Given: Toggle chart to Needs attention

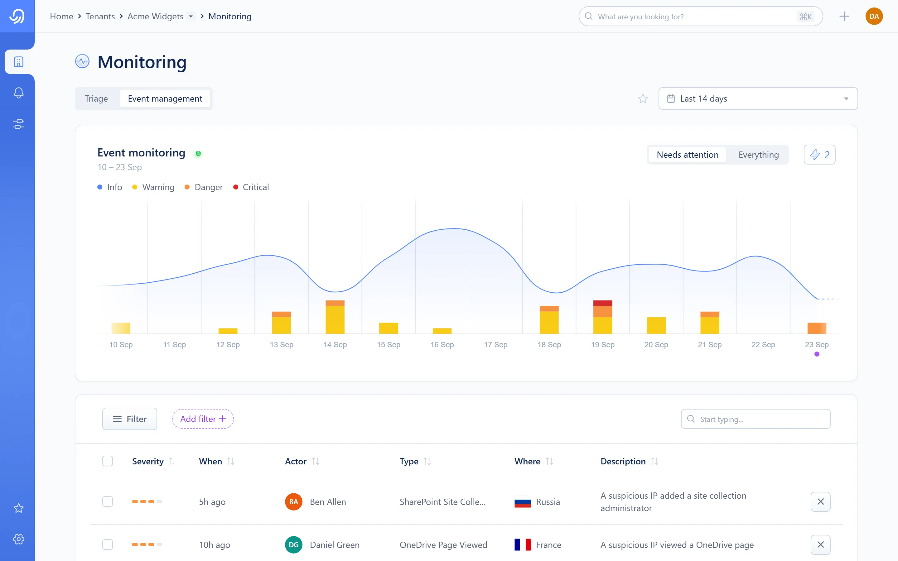Looking at the screenshot, I should point(687,155).
